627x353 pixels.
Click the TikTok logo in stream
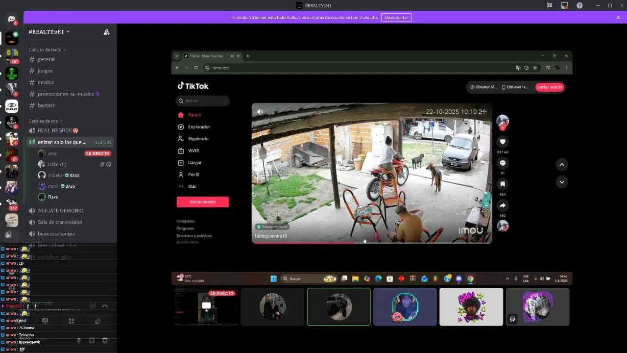tap(193, 86)
